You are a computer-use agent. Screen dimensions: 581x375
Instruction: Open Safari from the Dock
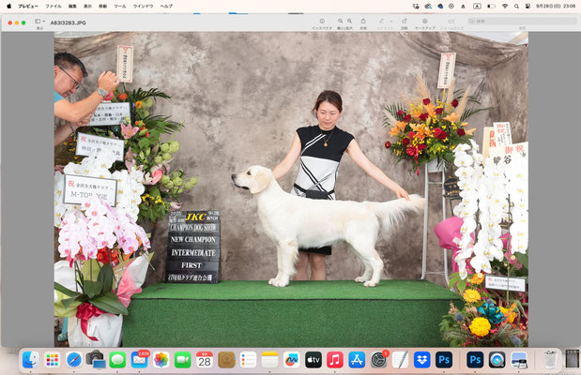[74, 360]
